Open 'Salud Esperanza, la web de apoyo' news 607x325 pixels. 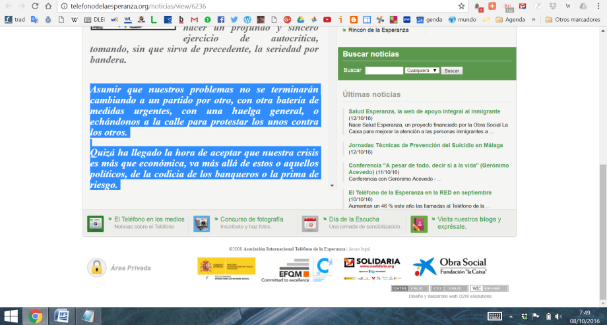(424, 111)
